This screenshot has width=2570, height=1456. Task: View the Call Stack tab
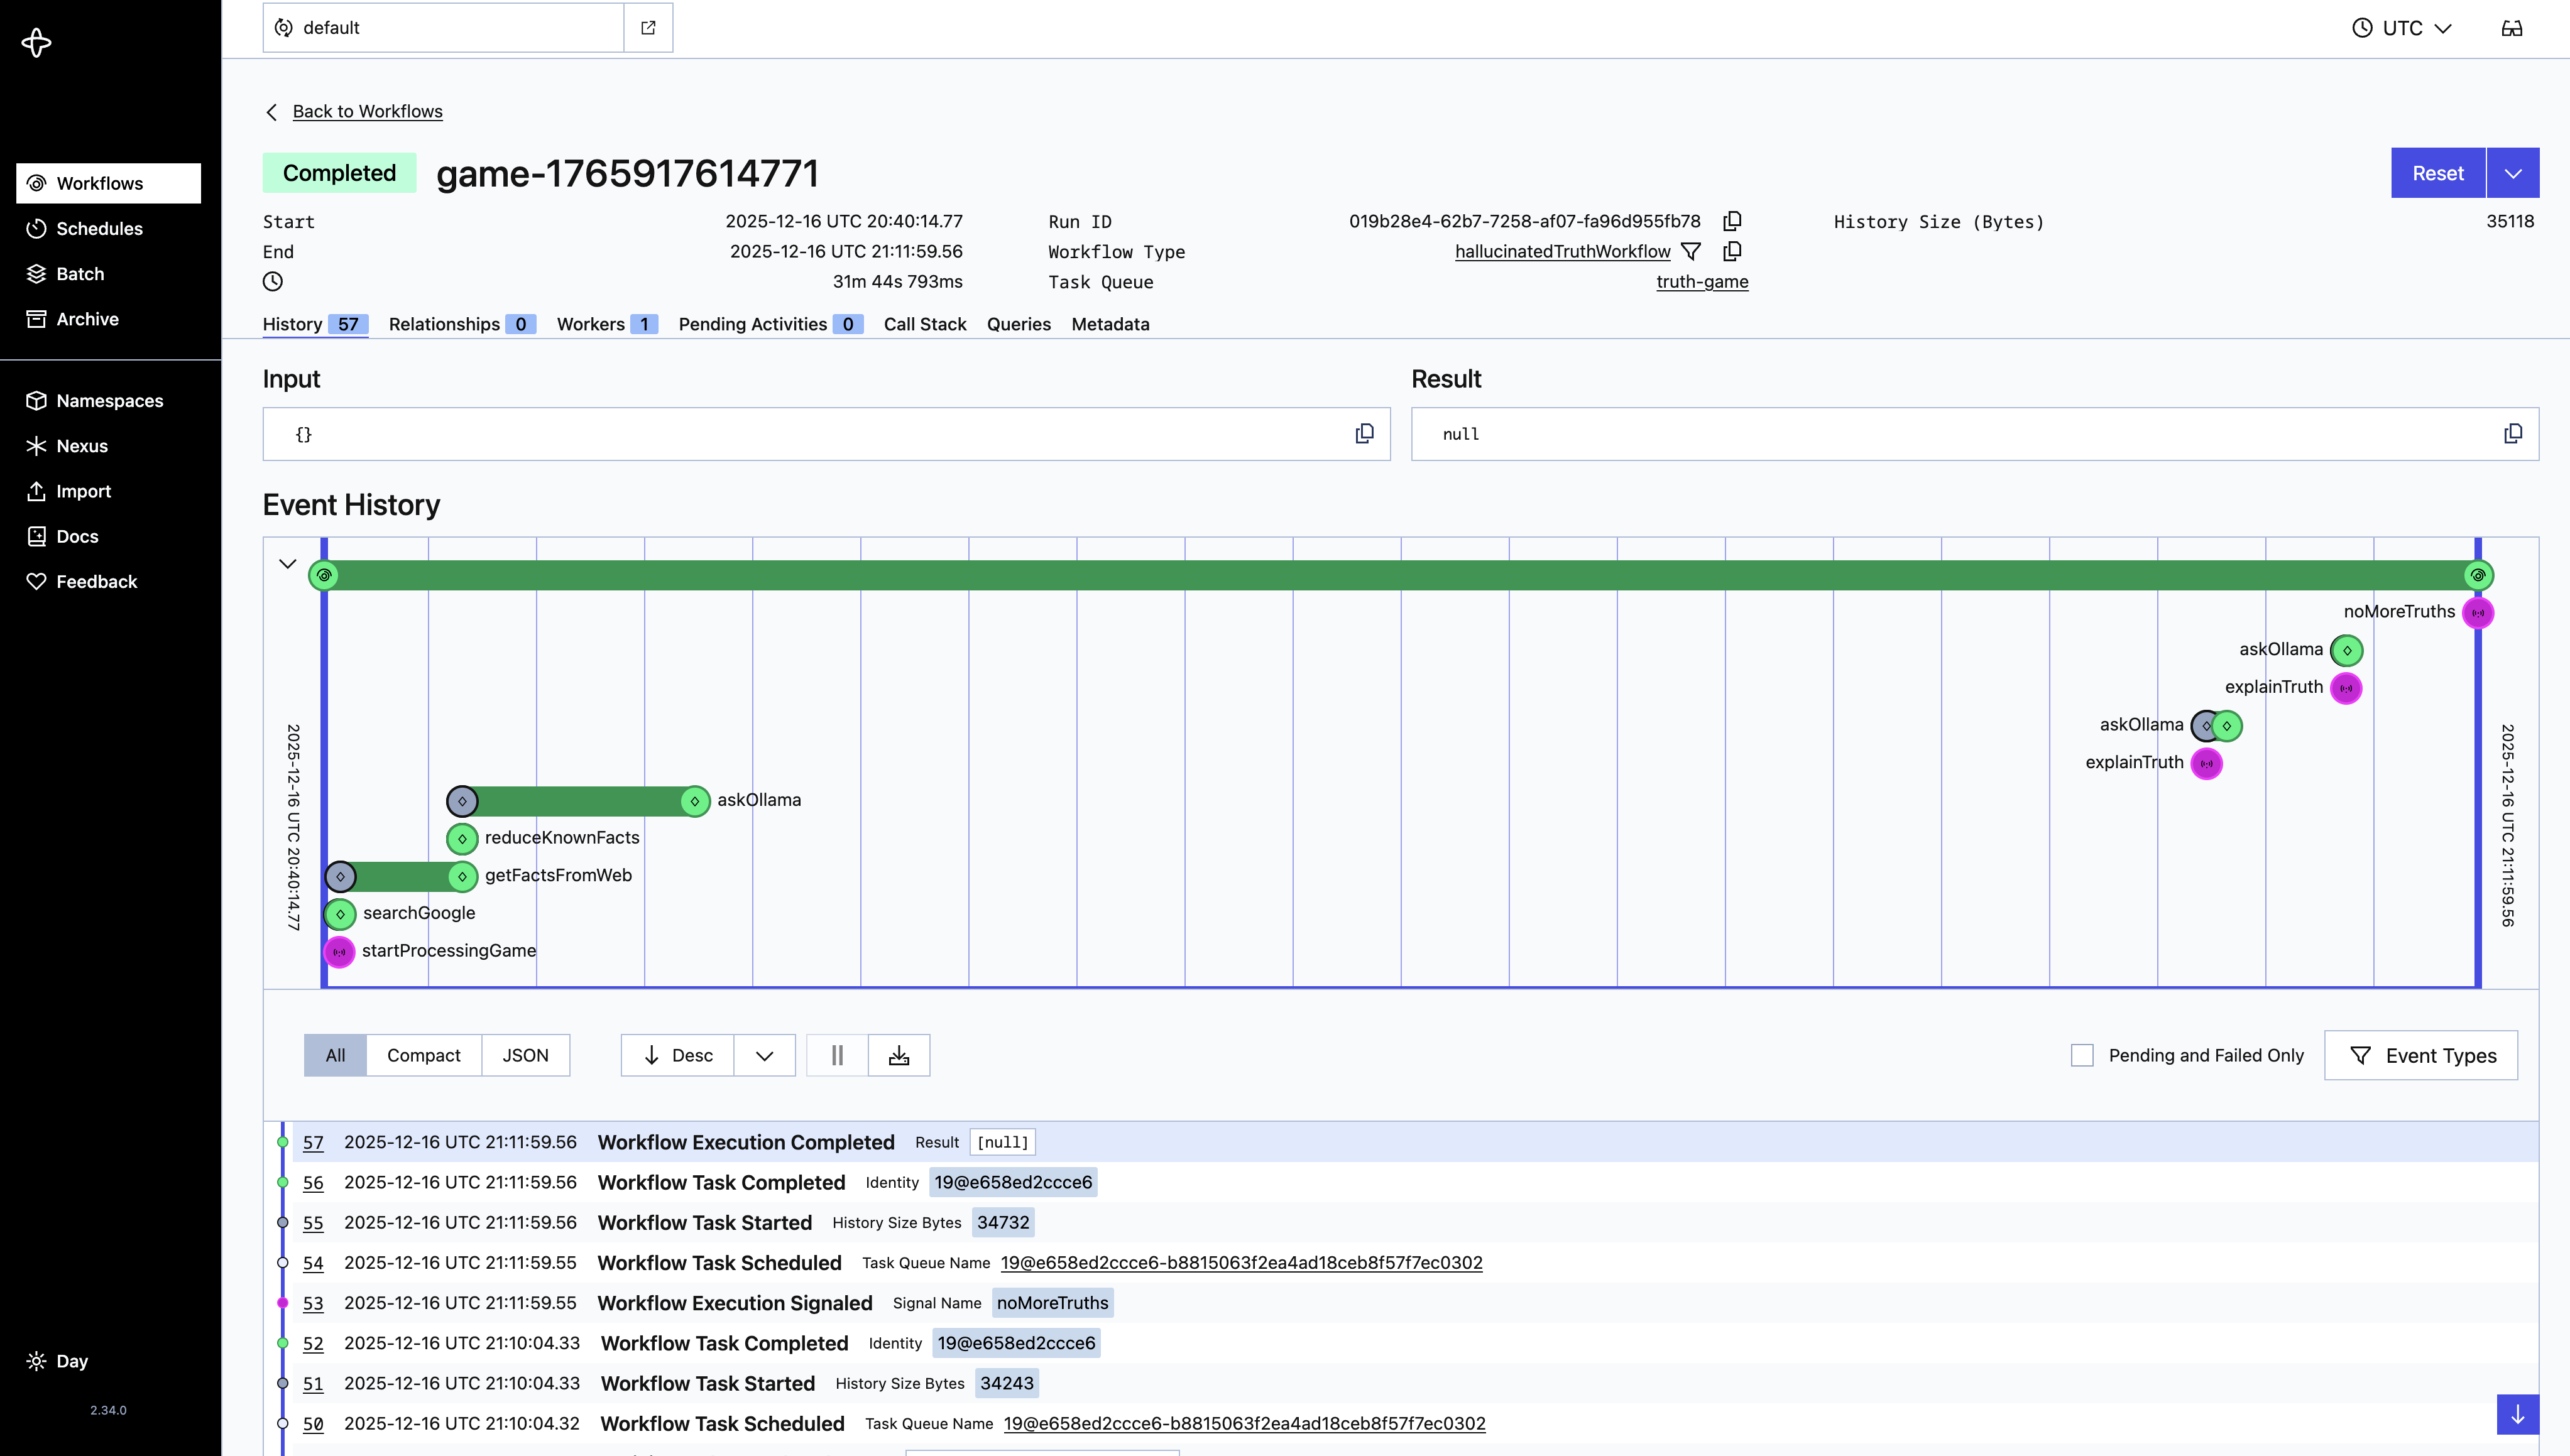point(924,324)
